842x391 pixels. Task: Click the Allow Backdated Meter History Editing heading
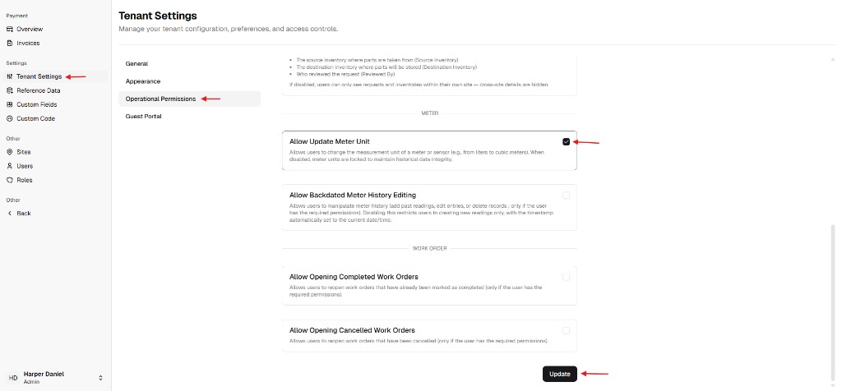[x=353, y=195]
